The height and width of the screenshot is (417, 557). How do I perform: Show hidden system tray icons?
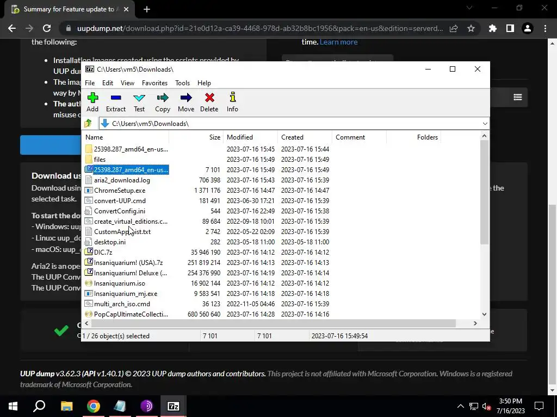[x=460, y=406]
